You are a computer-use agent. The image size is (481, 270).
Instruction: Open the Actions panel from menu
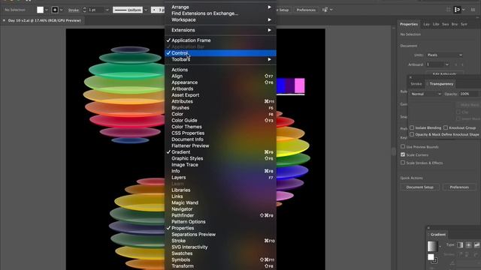[x=220, y=70]
